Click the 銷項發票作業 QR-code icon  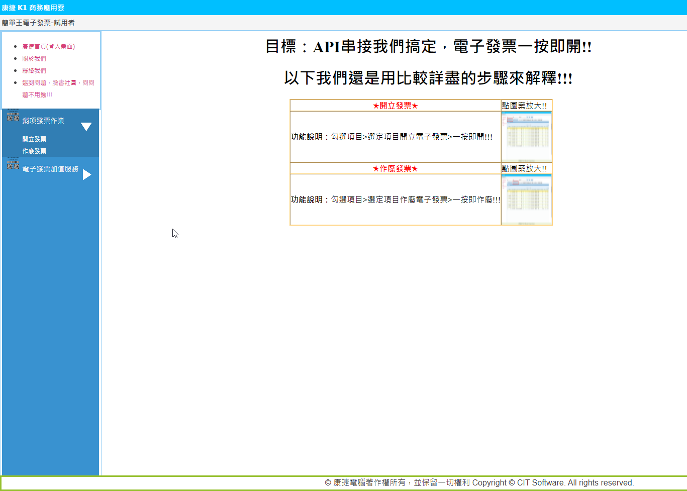click(x=13, y=116)
